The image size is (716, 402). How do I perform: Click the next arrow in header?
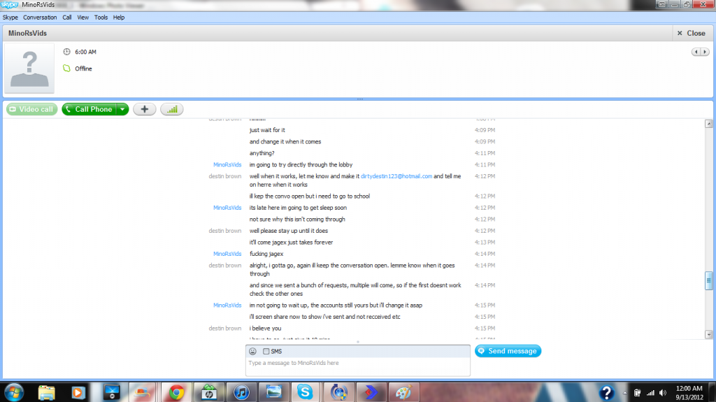705,52
